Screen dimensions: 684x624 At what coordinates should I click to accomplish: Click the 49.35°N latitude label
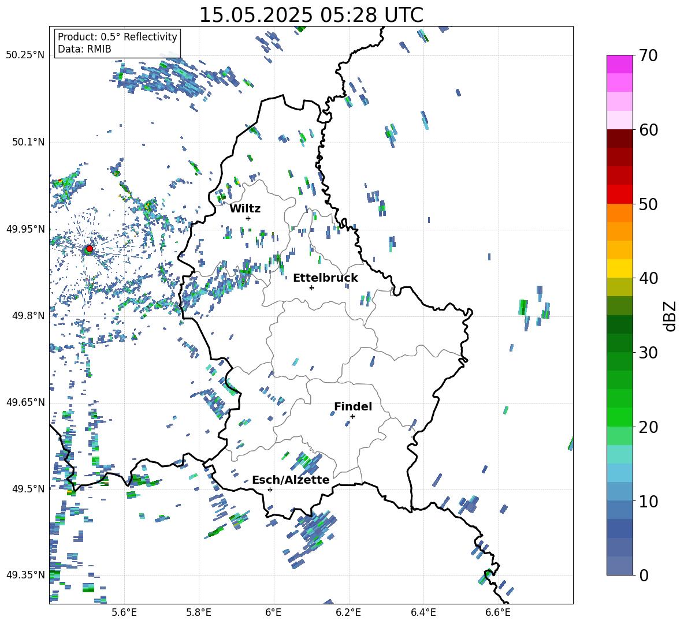click(x=25, y=575)
